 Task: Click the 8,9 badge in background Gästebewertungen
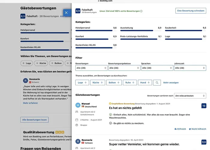coord(23,16)
